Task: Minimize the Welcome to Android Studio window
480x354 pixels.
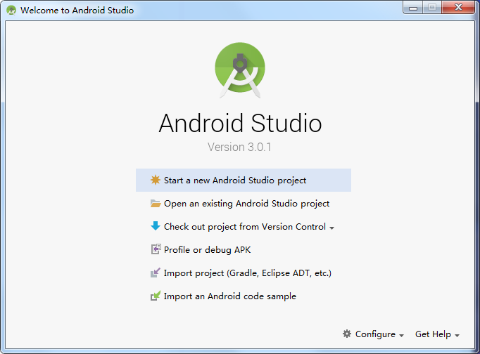Action: 413,7
